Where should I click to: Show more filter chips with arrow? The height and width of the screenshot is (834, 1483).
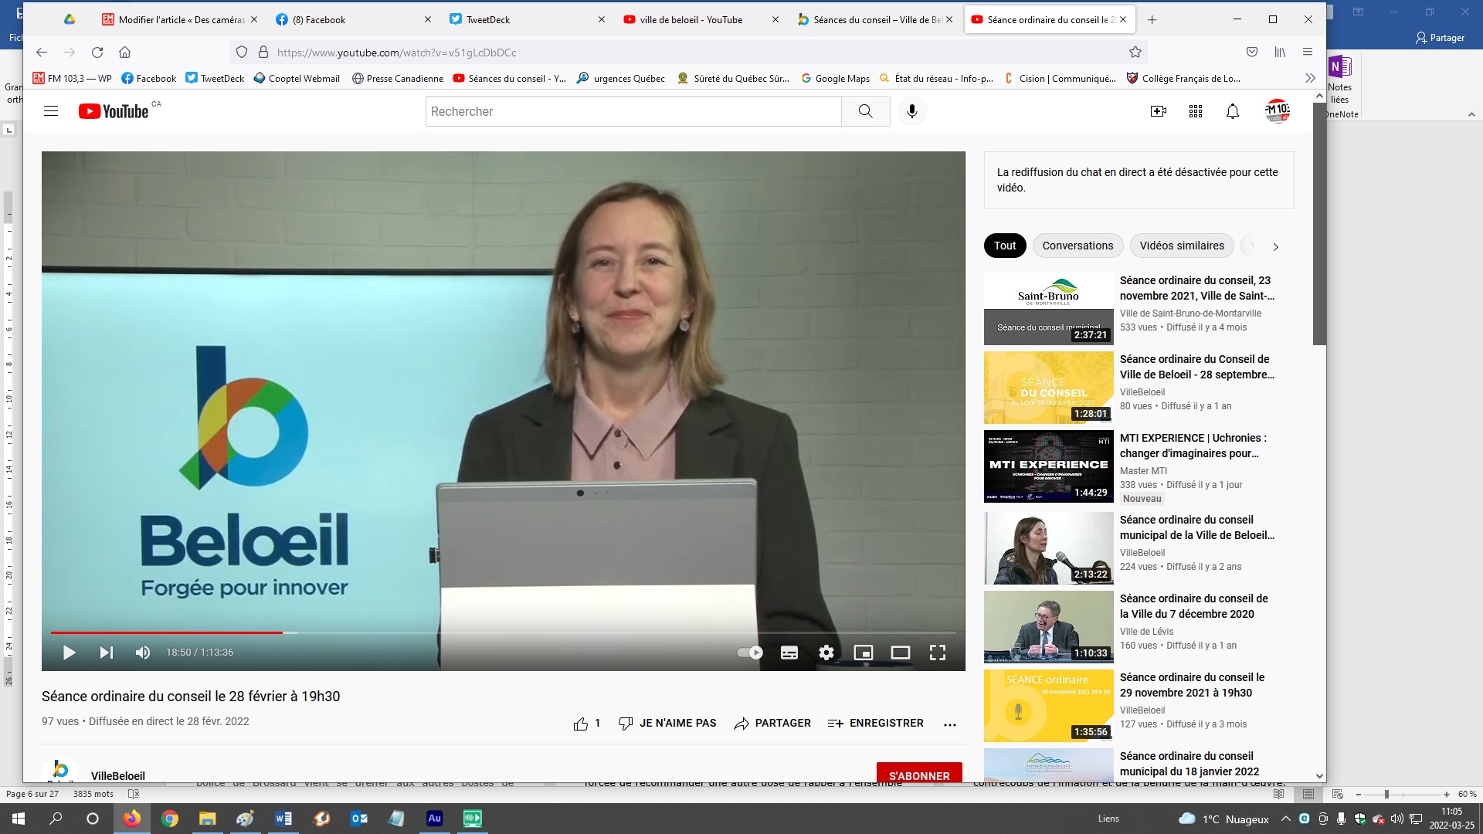[x=1275, y=246]
